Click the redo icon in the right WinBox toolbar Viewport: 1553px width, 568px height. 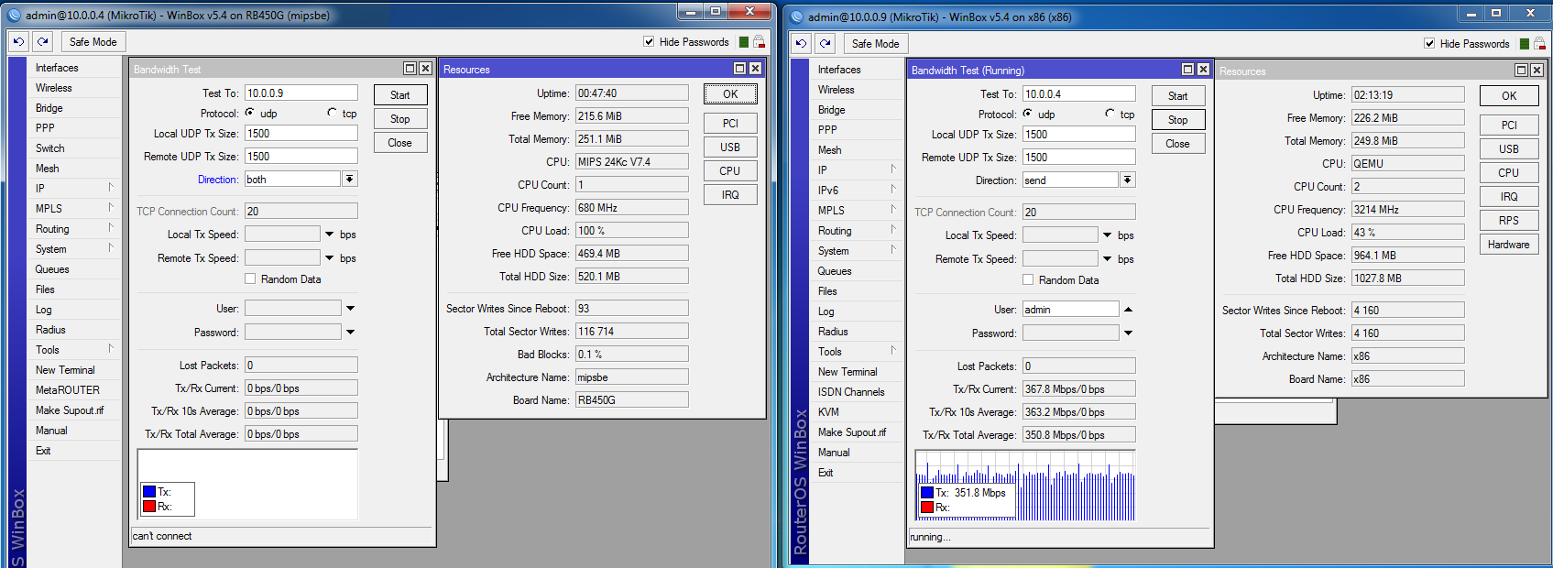point(826,43)
